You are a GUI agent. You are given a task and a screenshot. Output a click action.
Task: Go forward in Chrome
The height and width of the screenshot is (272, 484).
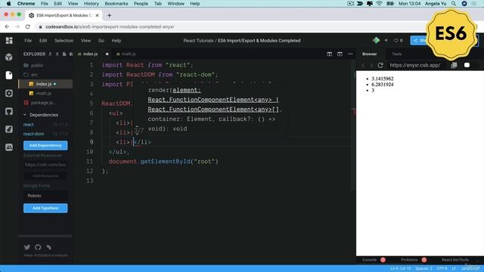click(17, 27)
